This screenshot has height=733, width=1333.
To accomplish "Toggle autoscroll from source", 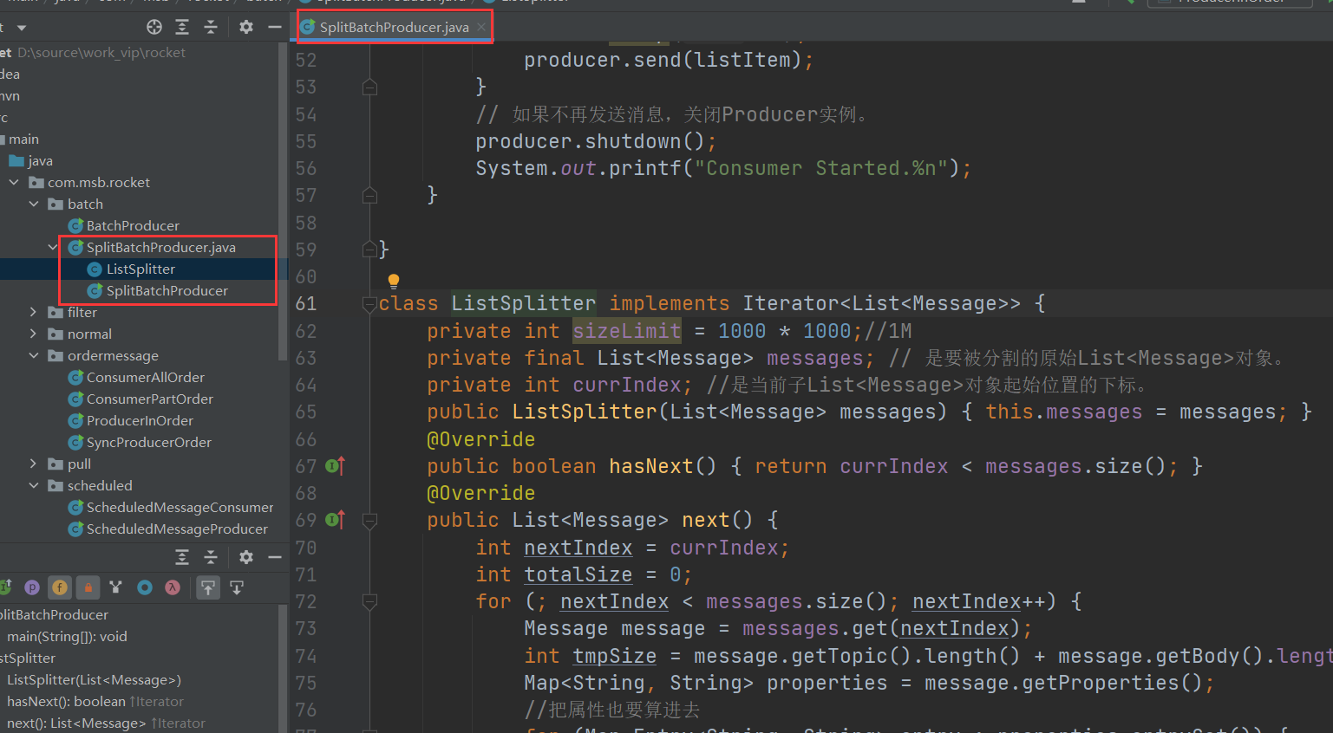I will [x=237, y=587].
